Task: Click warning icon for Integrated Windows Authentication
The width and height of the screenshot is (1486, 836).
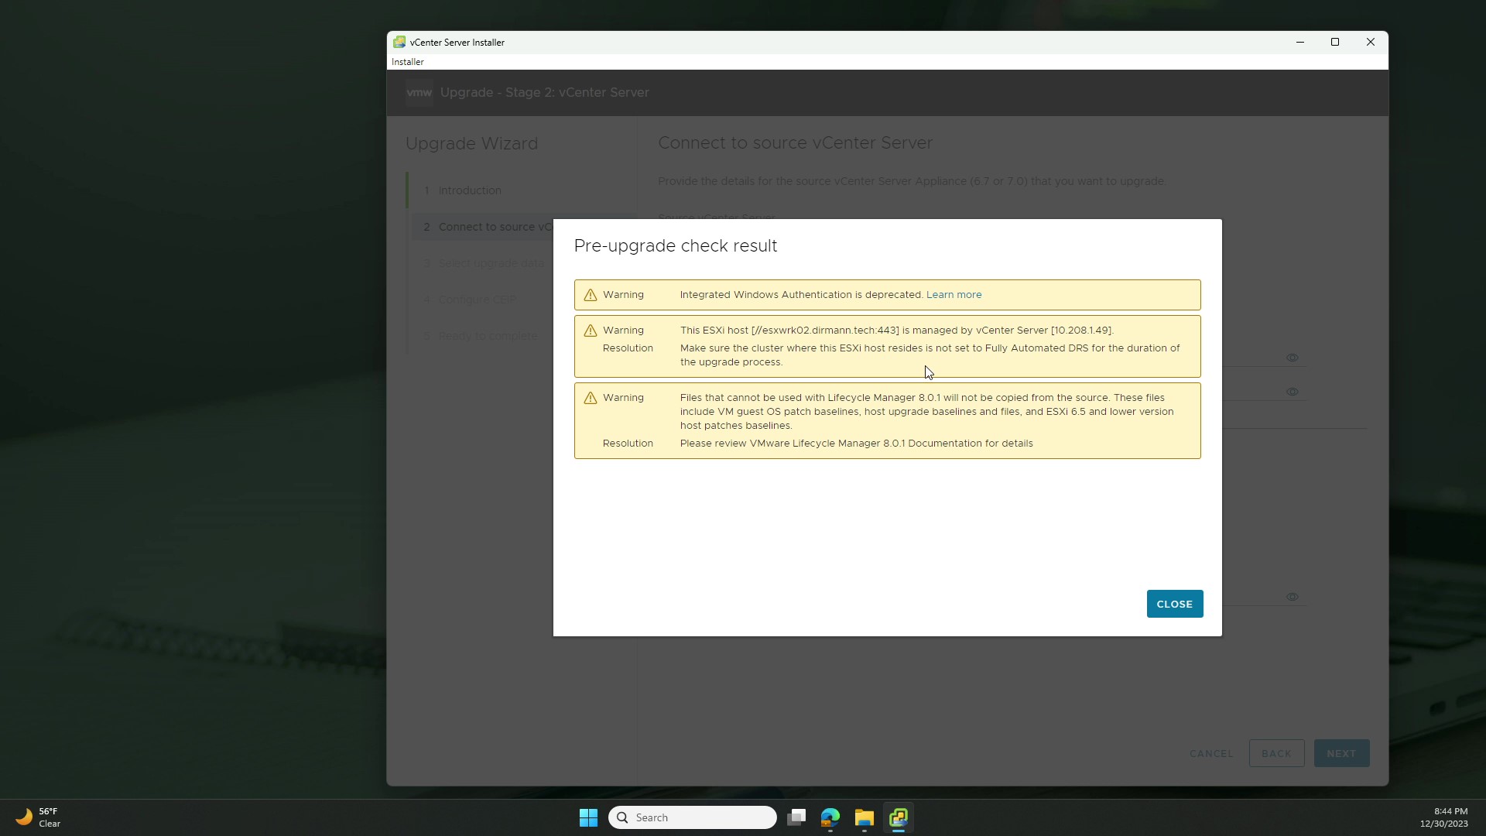Action: (591, 295)
